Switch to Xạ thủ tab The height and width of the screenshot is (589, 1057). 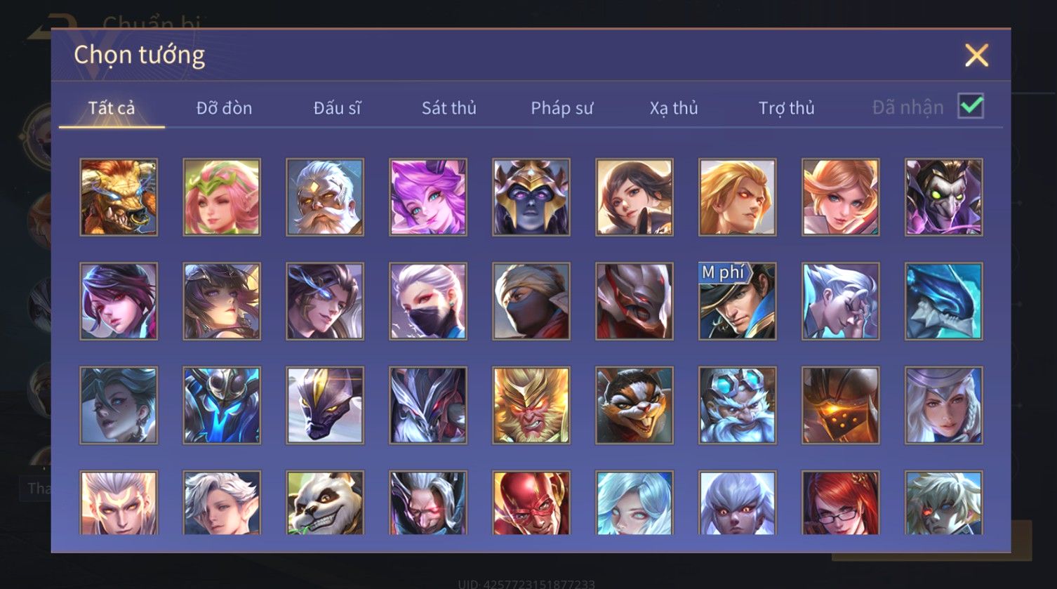click(x=674, y=108)
